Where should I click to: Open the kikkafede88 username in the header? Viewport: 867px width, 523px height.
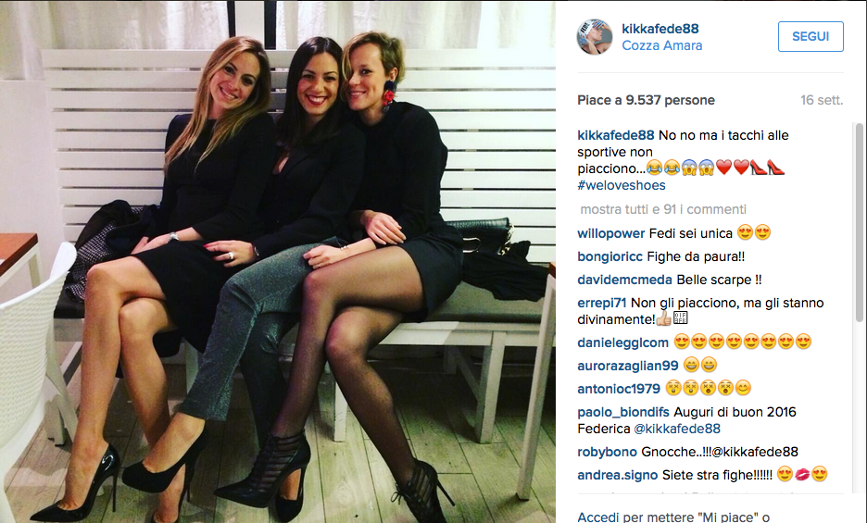point(660,29)
